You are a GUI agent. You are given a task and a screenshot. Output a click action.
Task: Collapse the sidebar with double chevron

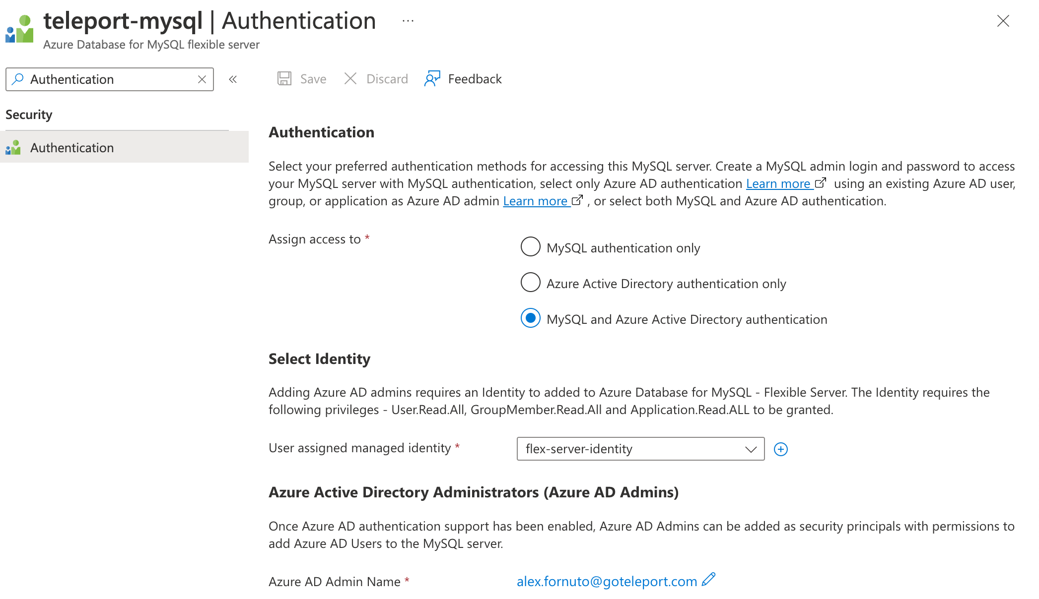tap(233, 79)
